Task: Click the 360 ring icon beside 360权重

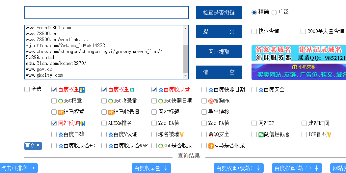Action: (x=61, y=101)
